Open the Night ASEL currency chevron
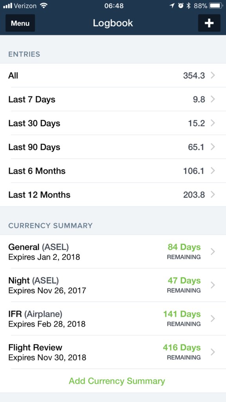 pyautogui.click(x=213, y=285)
